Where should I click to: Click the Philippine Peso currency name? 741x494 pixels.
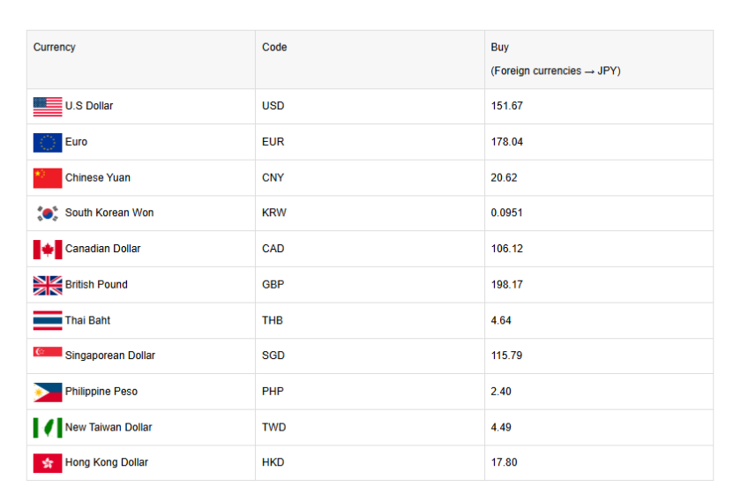(x=101, y=392)
